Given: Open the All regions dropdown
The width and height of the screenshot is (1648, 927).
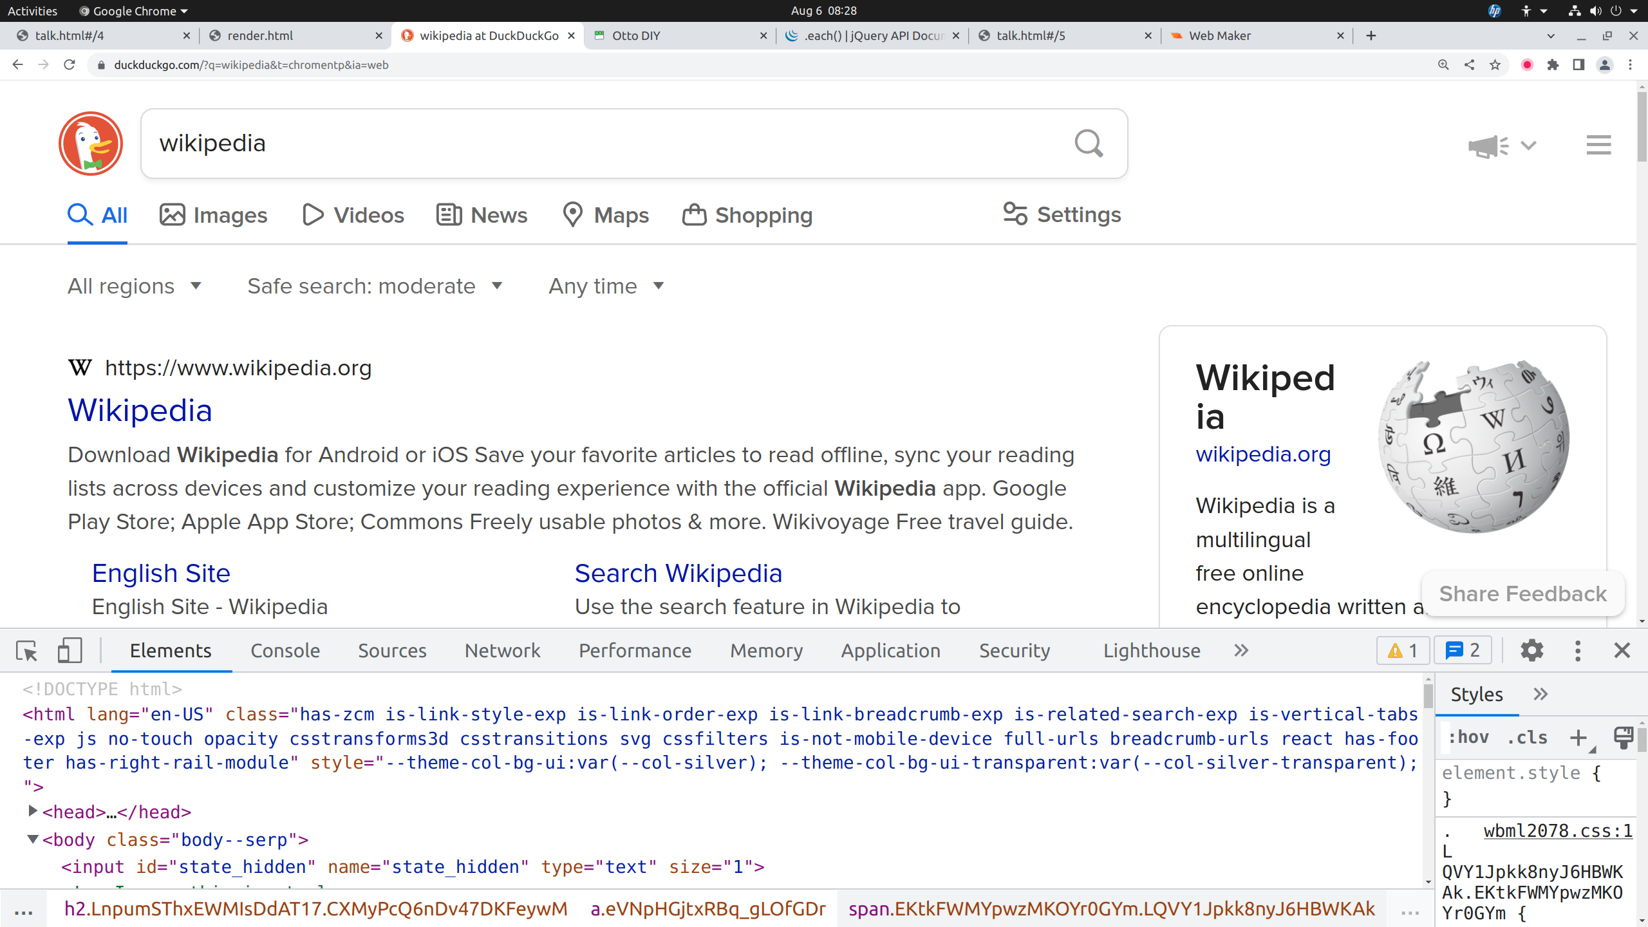Looking at the screenshot, I should (135, 286).
